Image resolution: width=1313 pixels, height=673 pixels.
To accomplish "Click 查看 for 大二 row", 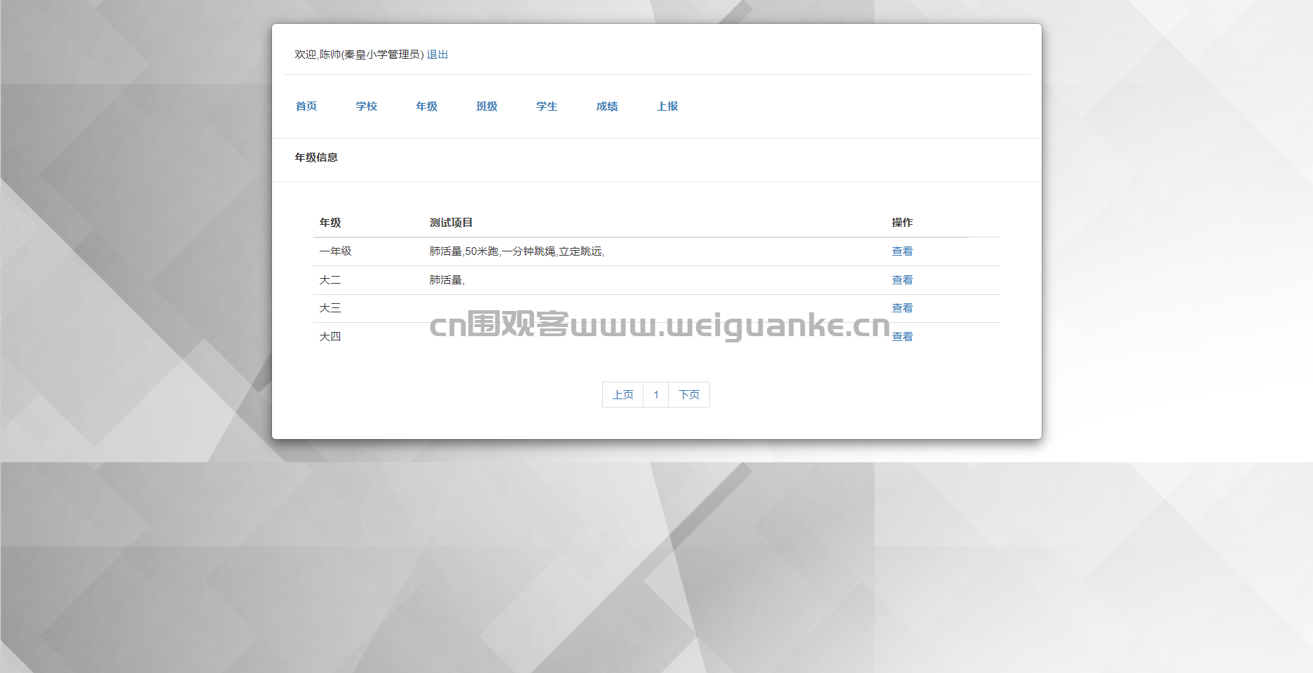I will [x=902, y=280].
